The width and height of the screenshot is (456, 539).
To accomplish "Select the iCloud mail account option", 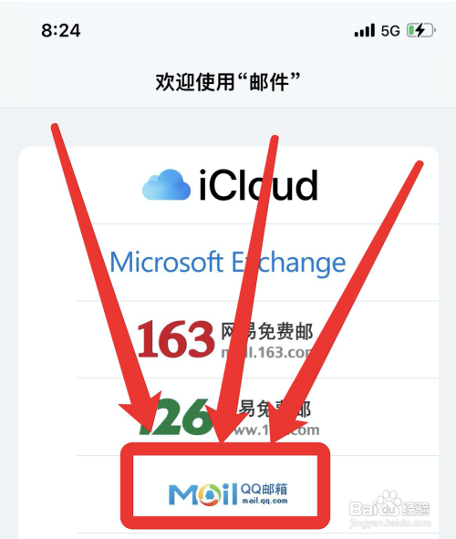I will (x=229, y=186).
